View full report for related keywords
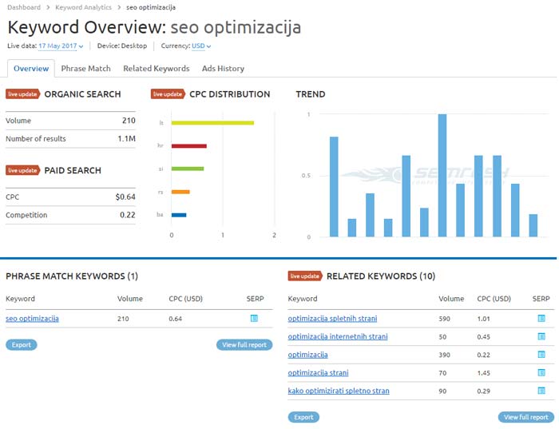Viewport: 559px width, 429px height. [526, 417]
